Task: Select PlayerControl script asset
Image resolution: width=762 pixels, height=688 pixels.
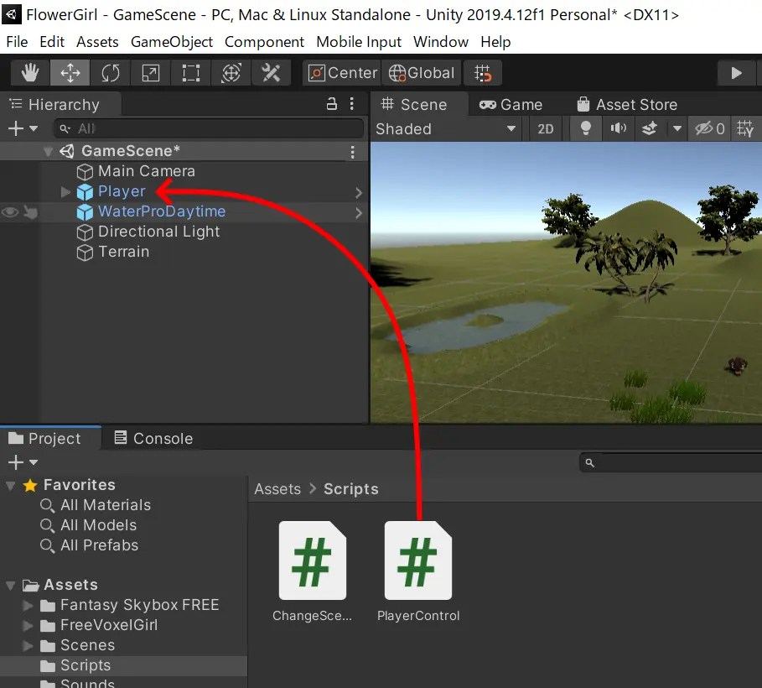Action: [418, 571]
